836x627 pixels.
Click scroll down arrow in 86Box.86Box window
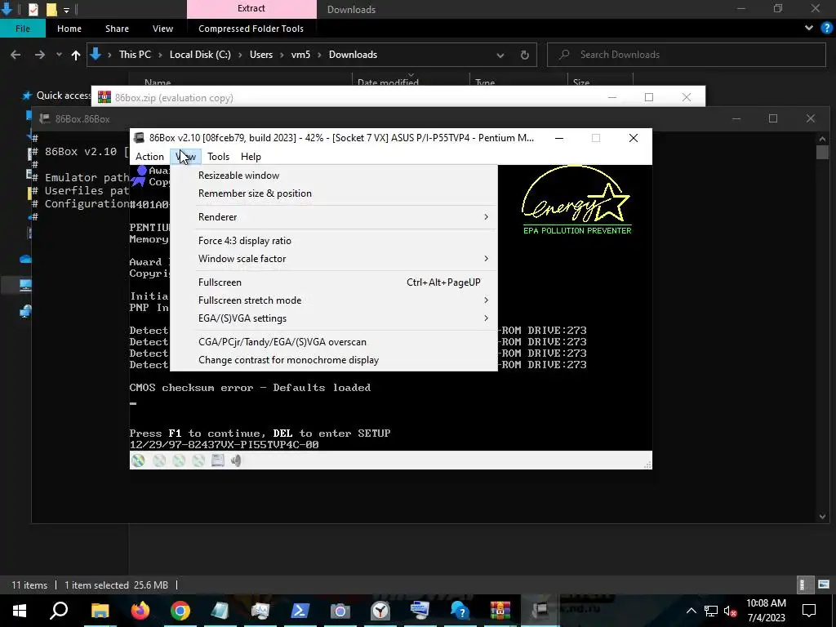click(822, 516)
